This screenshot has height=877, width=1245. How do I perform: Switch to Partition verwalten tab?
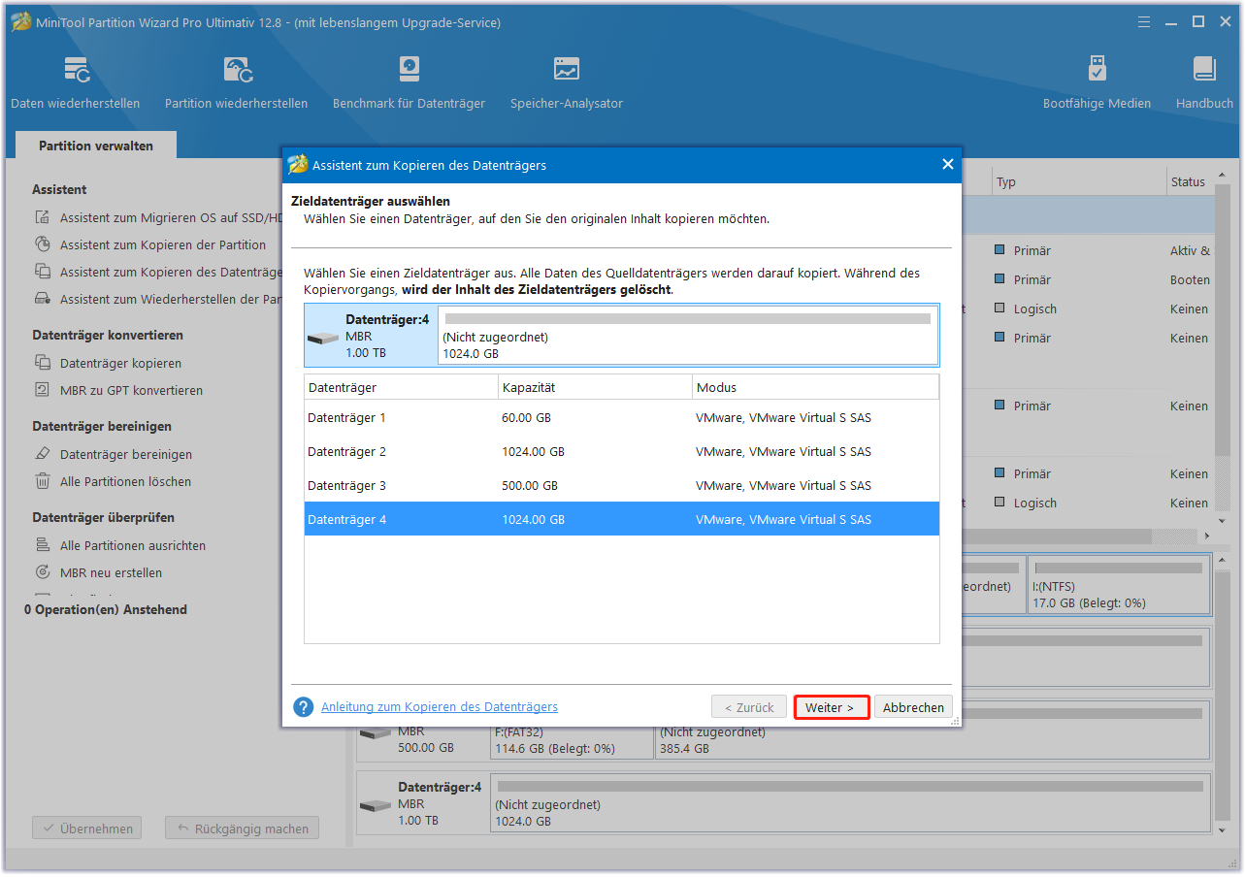[x=96, y=146]
